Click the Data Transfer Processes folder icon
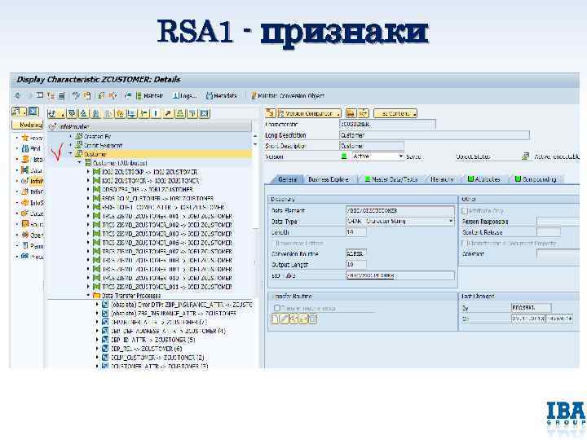This screenshot has width=587, height=440. coord(96,296)
